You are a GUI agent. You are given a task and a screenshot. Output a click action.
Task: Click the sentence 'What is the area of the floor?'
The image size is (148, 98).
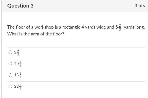point(36,34)
